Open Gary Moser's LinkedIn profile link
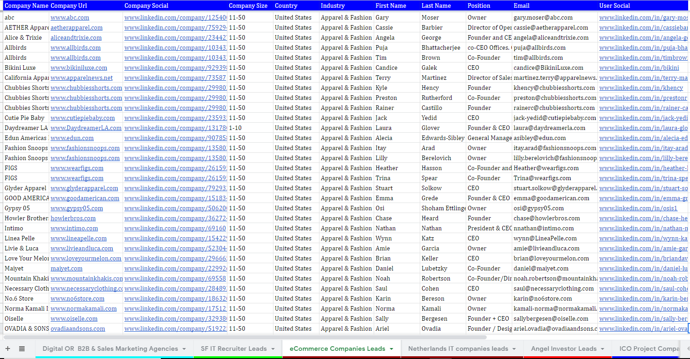The height and width of the screenshot is (359, 690). tap(643, 17)
